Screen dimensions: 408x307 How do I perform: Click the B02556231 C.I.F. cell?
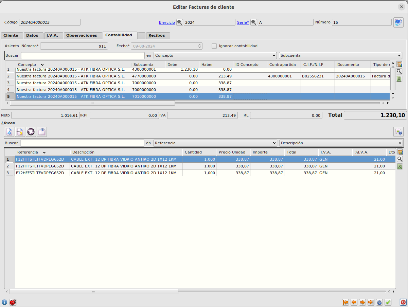point(318,76)
